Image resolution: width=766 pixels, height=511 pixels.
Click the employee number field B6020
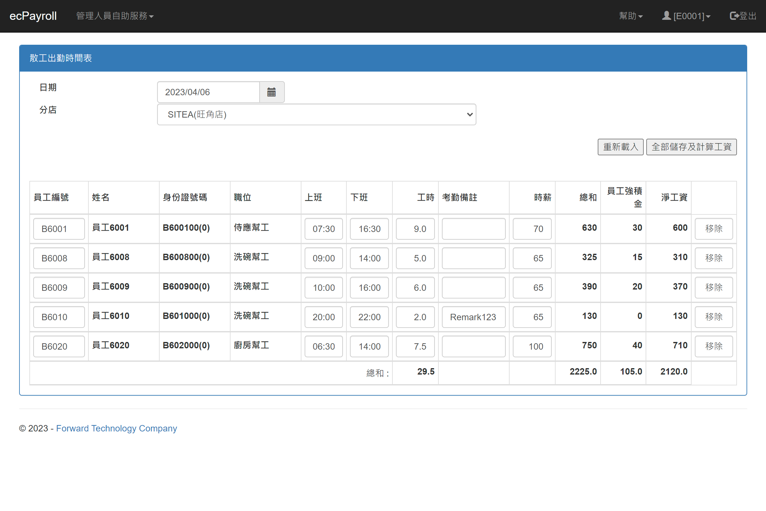[x=59, y=346]
